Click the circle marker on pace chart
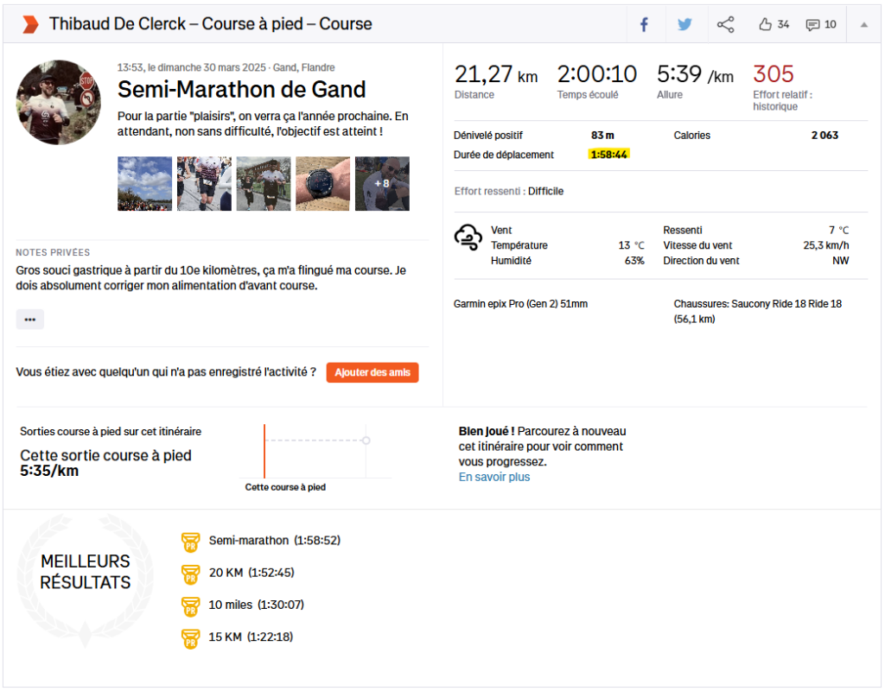 tap(366, 441)
